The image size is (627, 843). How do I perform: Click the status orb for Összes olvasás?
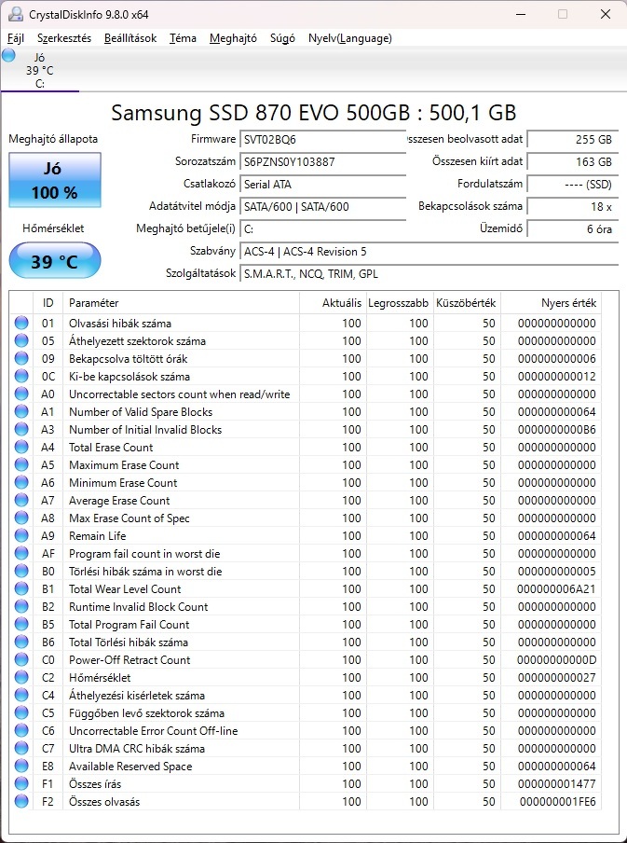point(21,802)
